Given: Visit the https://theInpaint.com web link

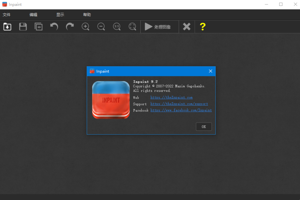Looking at the screenshot, I should click(x=171, y=97).
